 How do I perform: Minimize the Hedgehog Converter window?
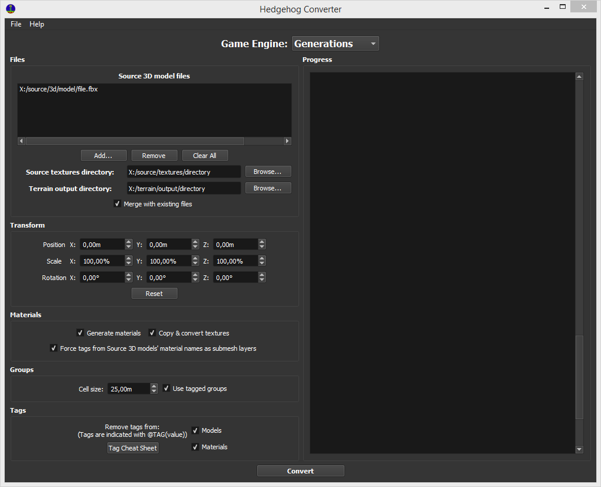[x=547, y=8]
